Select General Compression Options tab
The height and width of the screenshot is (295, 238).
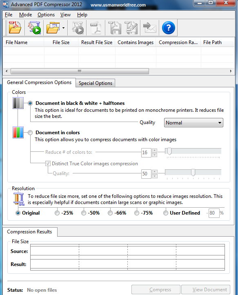coord(39,82)
